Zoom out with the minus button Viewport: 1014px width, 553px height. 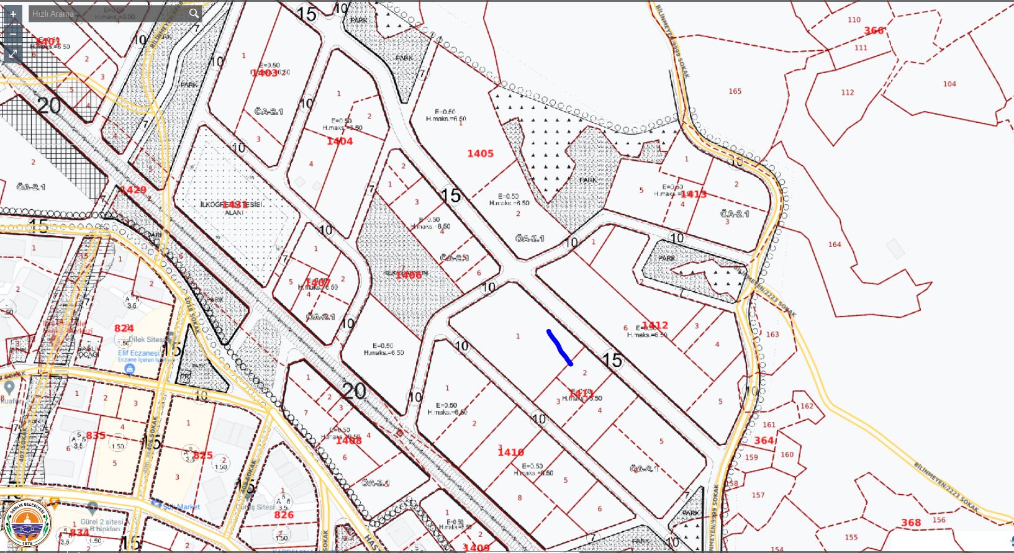13,34
